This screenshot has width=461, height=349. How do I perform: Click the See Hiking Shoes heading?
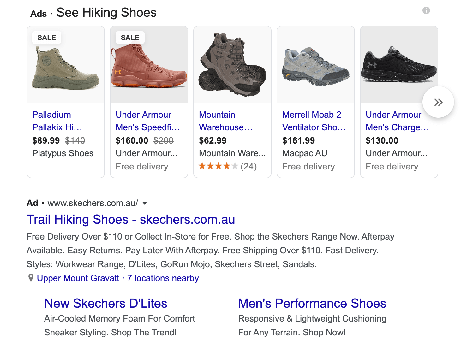pyautogui.click(x=106, y=13)
